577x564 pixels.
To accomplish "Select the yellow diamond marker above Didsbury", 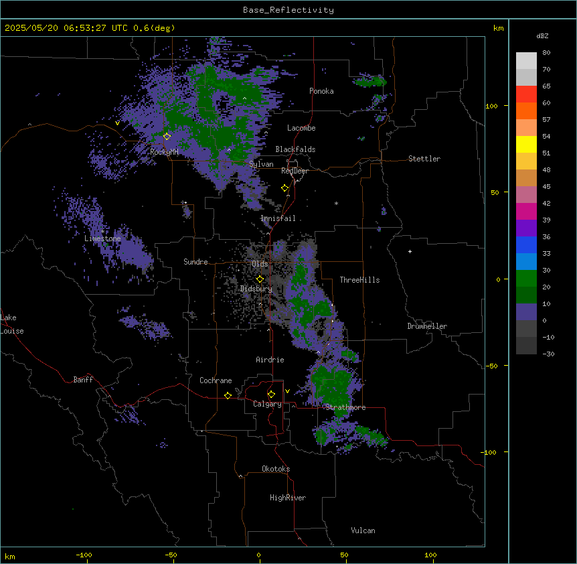I will point(260,279).
